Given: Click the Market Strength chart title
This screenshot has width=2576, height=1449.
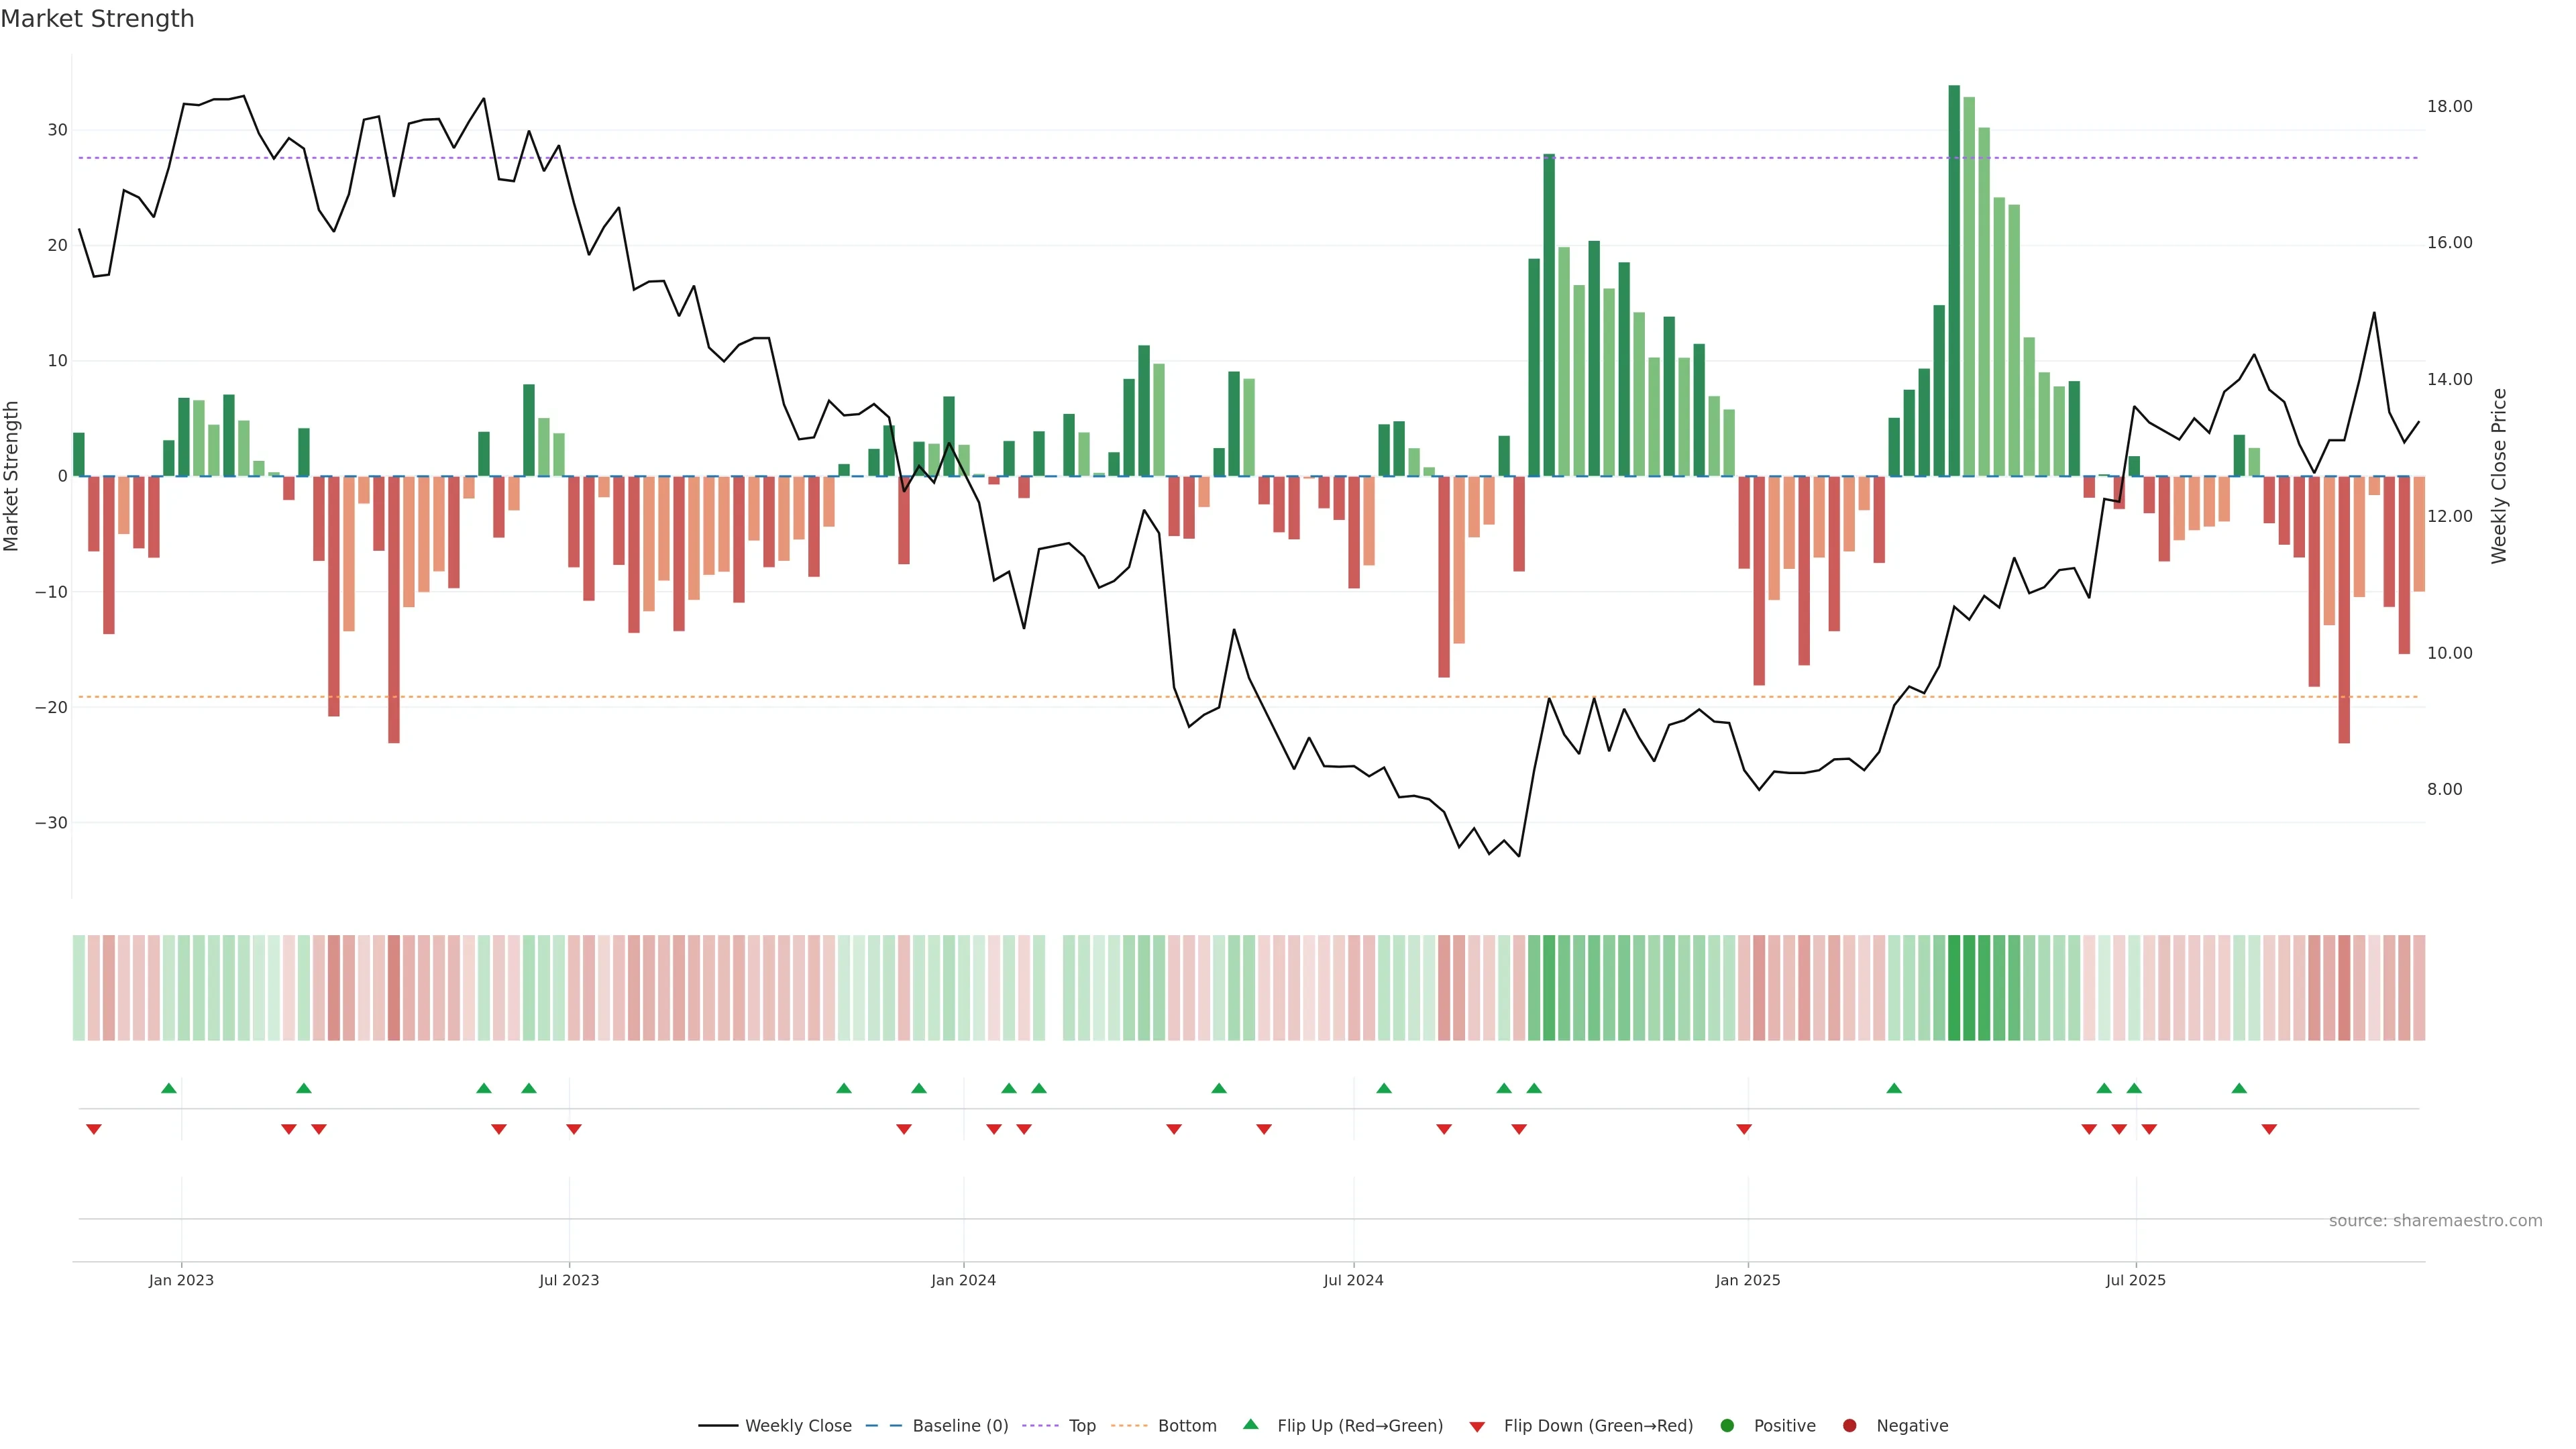Looking at the screenshot, I should pyautogui.click(x=97, y=19).
